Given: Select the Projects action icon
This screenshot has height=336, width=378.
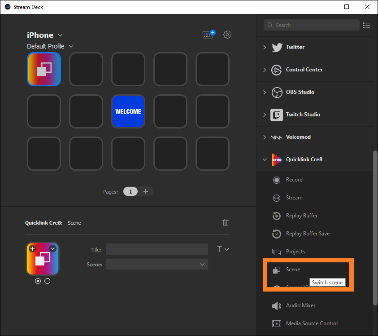Looking at the screenshot, I should [277, 252].
